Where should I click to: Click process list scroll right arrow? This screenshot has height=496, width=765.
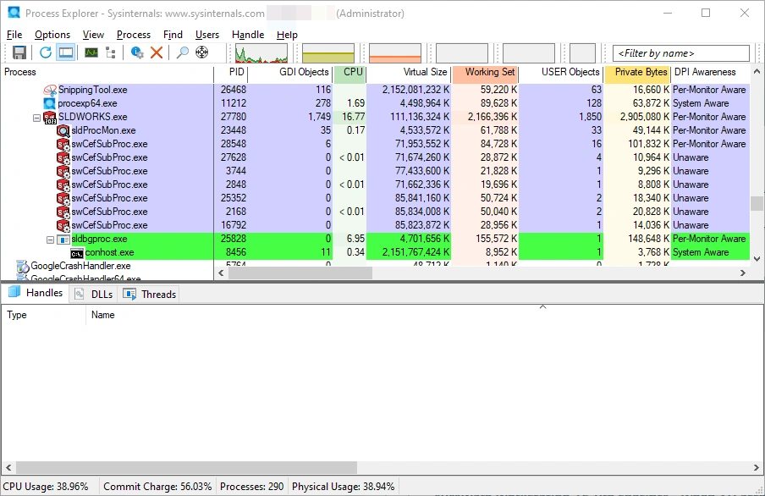(x=743, y=273)
